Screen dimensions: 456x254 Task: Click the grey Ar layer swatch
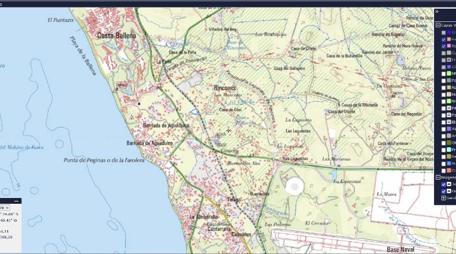point(449,136)
